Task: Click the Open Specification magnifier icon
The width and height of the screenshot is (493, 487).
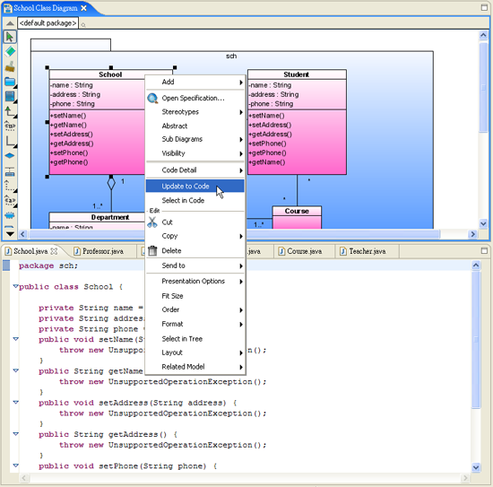Action: pyautogui.click(x=152, y=99)
